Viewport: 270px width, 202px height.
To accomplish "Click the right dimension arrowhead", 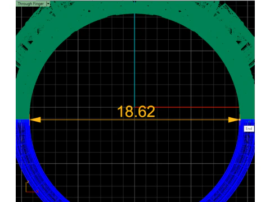I will (x=233, y=120).
